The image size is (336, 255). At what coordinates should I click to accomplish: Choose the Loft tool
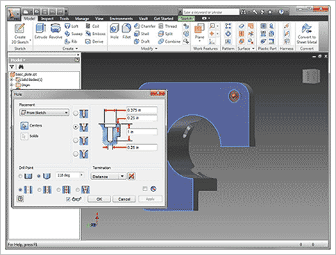tap(72, 26)
